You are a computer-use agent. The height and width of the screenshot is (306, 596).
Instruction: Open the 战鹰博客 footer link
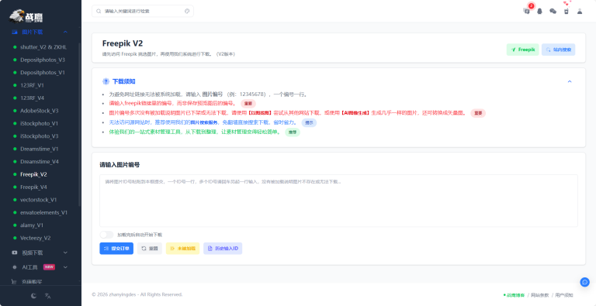tap(515, 295)
